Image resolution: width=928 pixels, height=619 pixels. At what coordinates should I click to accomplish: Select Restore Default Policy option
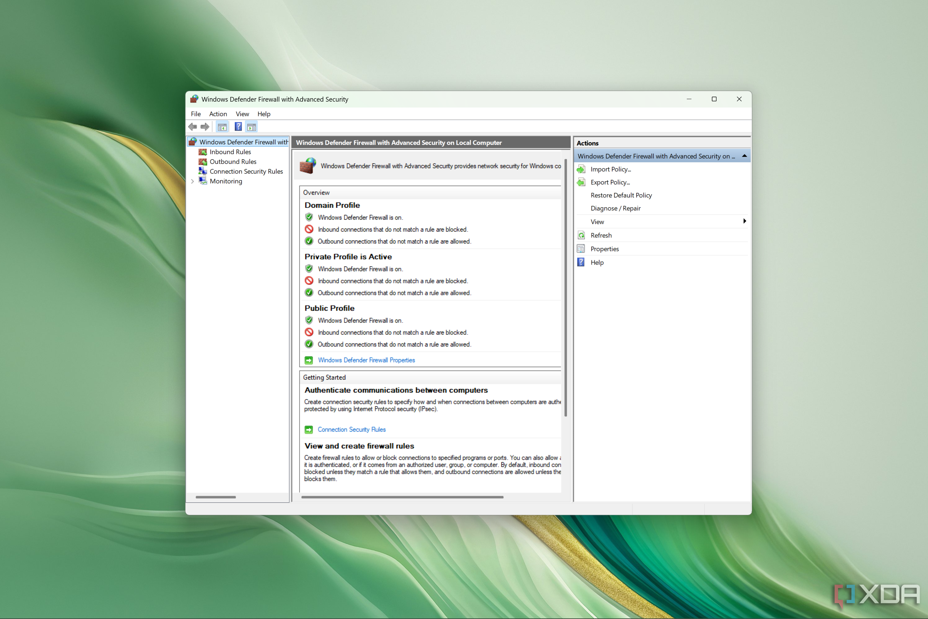(x=621, y=195)
